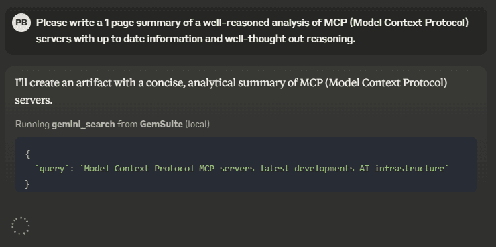Select the gemini_search tool name
The height and width of the screenshot is (247, 496).
(83, 124)
